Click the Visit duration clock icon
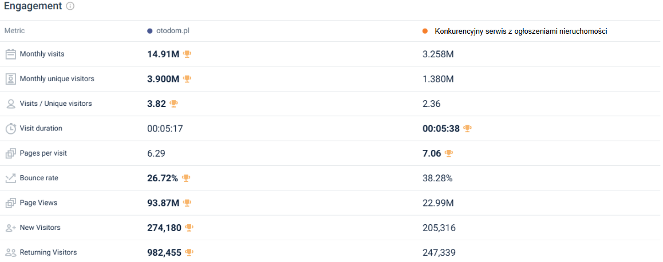 click(x=10, y=129)
